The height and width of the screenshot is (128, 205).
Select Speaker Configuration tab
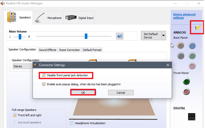[22, 49]
